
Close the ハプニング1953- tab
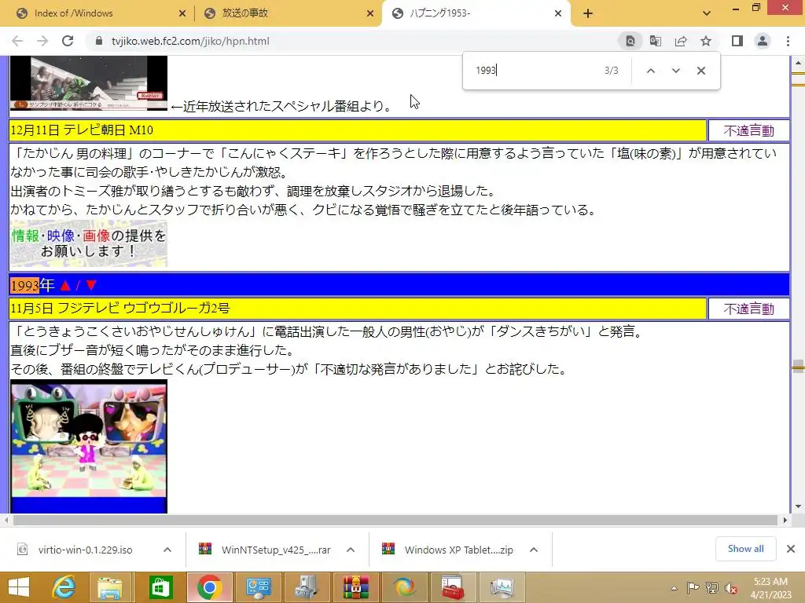pyautogui.click(x=557, y=13)
